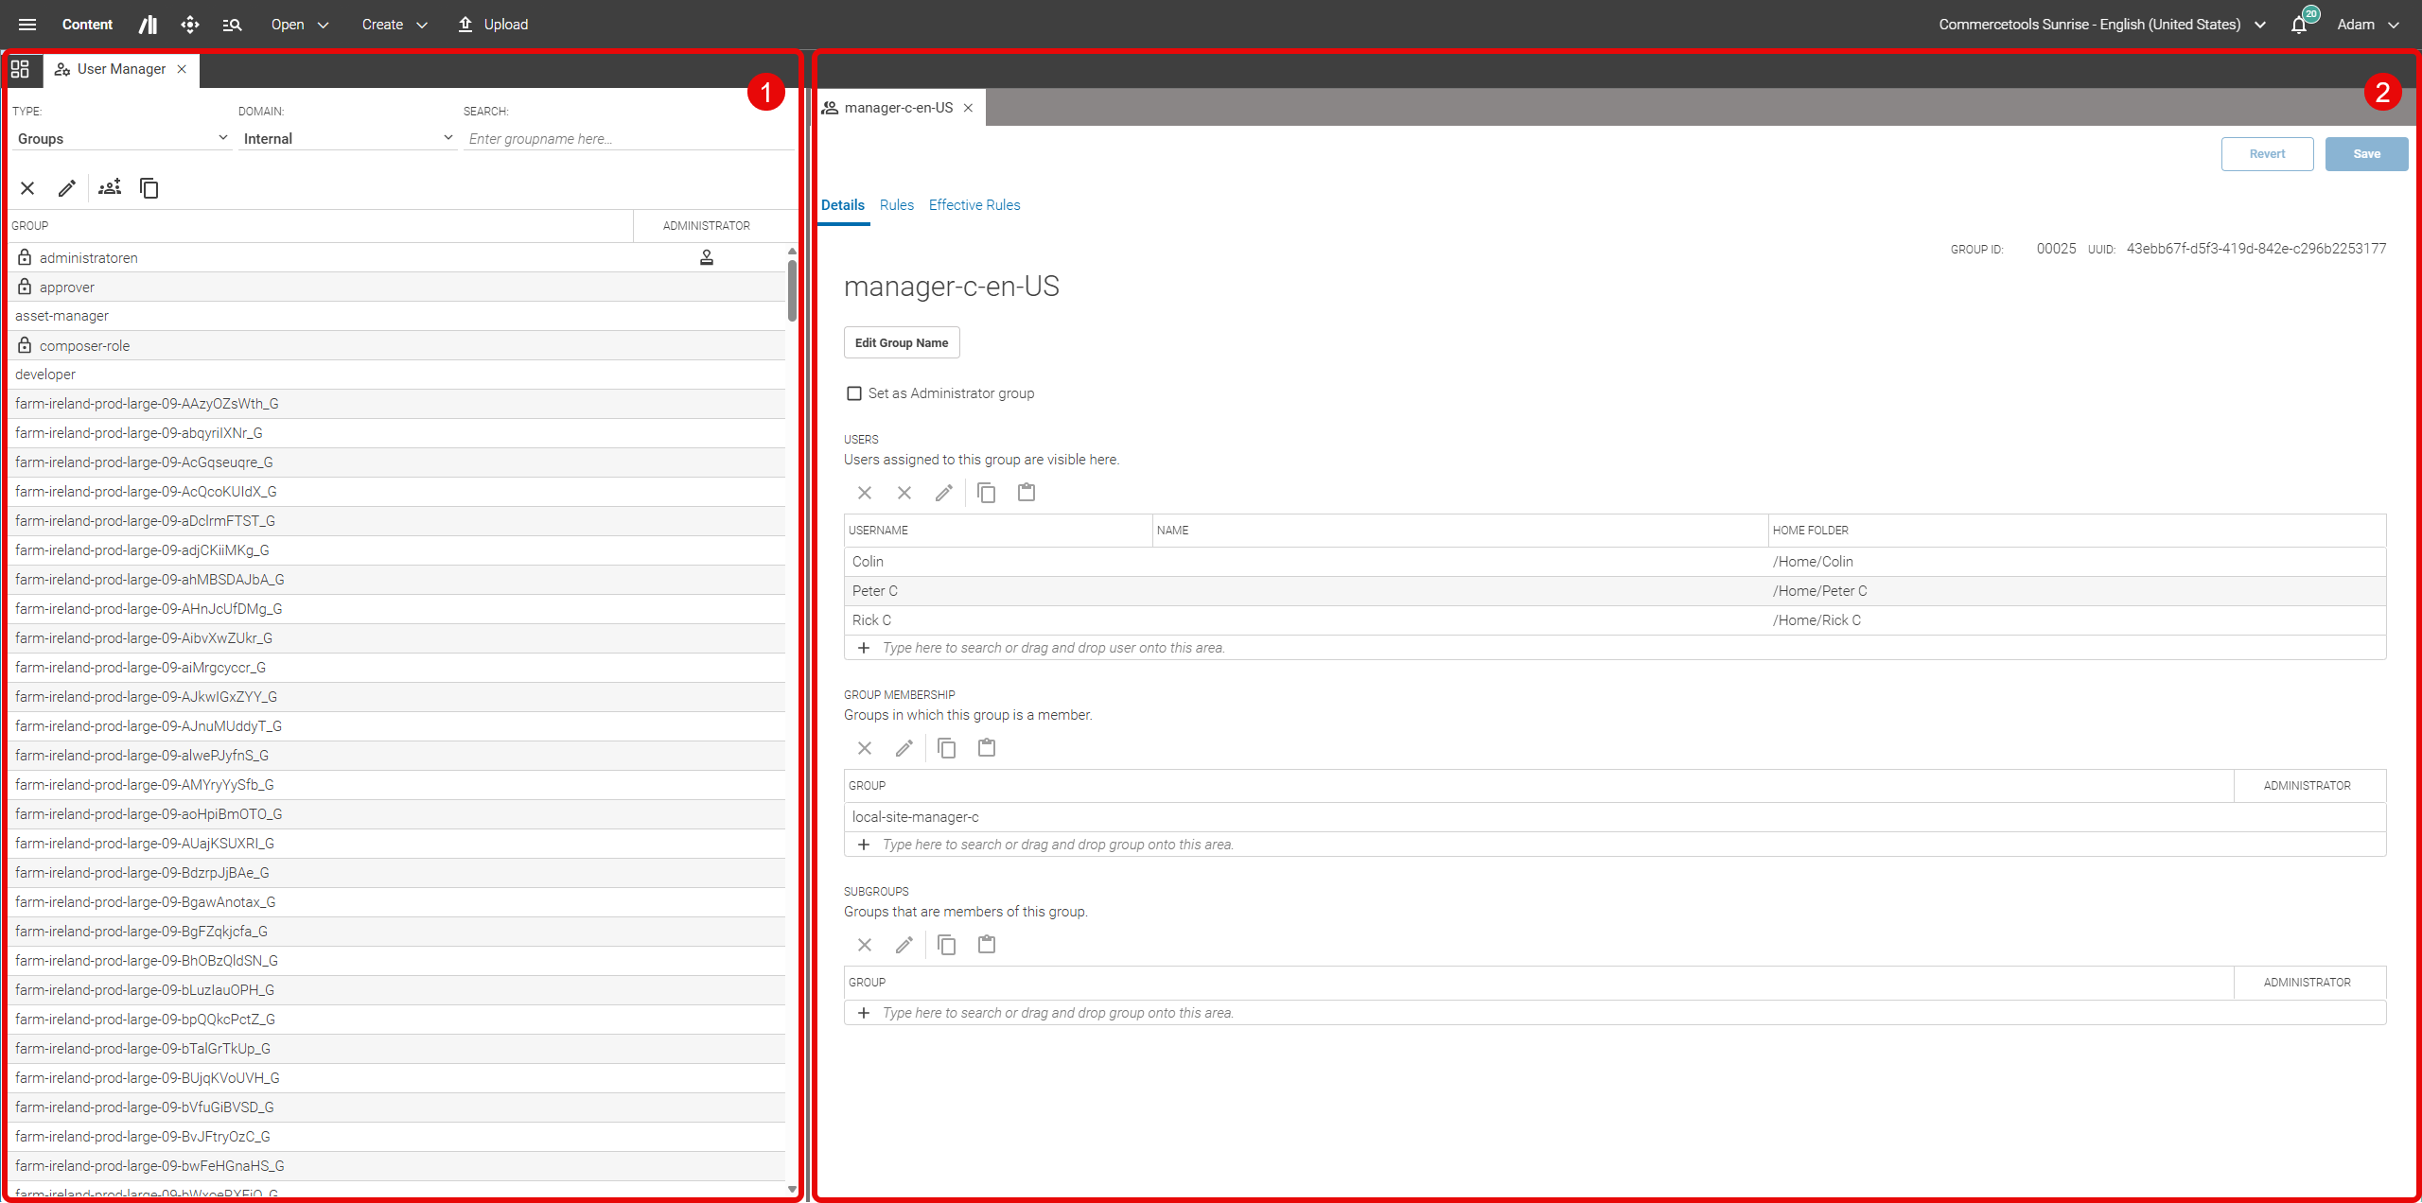Enable the Set as Administrator group checkbox
This screenshot has width=2422, height=1203.
pos(854,393)
